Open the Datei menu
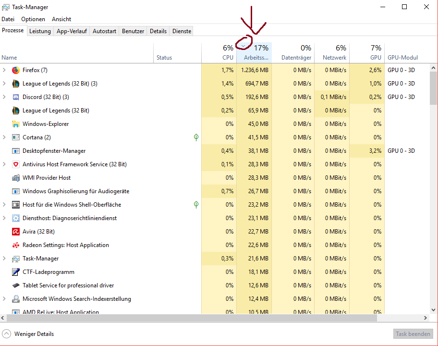 click(8, 19)
